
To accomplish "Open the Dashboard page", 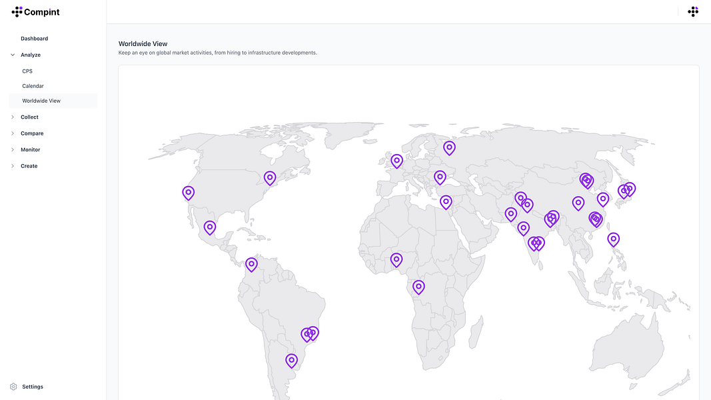I will click(x=34, y=39).
